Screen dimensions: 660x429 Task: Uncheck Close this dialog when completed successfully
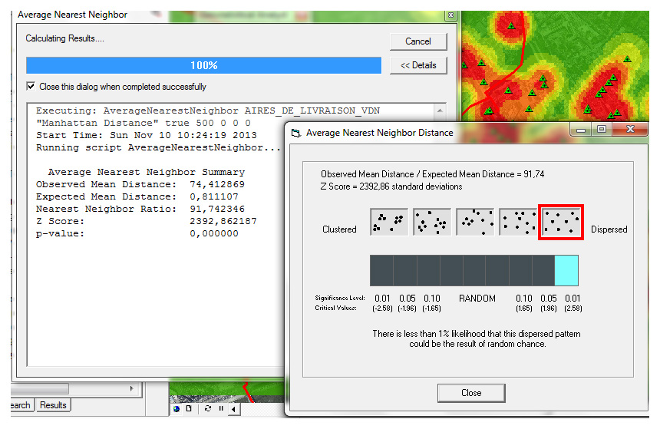pos(31,87)
